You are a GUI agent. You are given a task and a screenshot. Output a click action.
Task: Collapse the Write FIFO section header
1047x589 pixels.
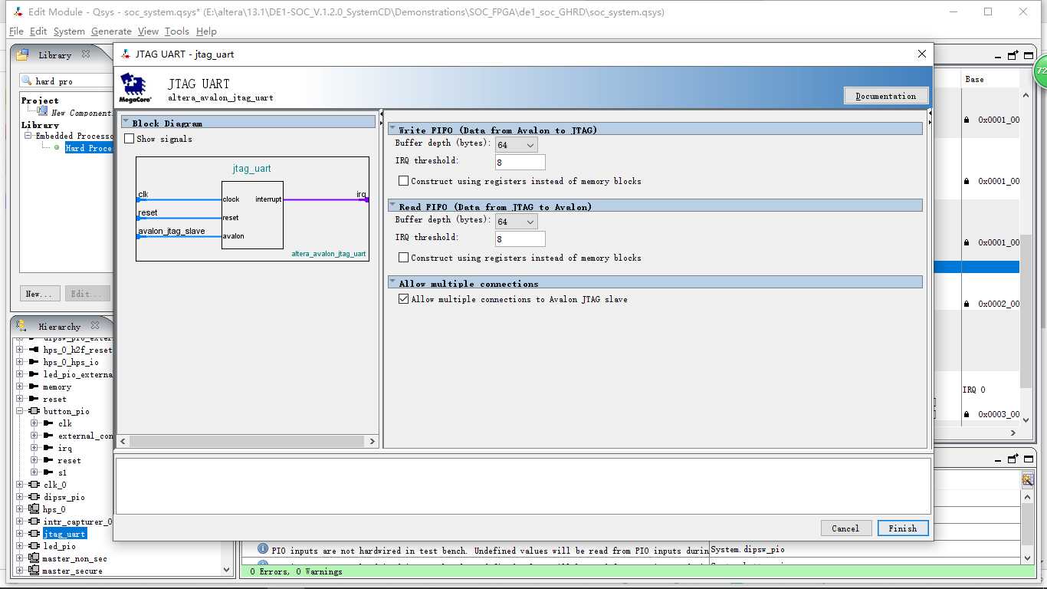tap(392, 129)
